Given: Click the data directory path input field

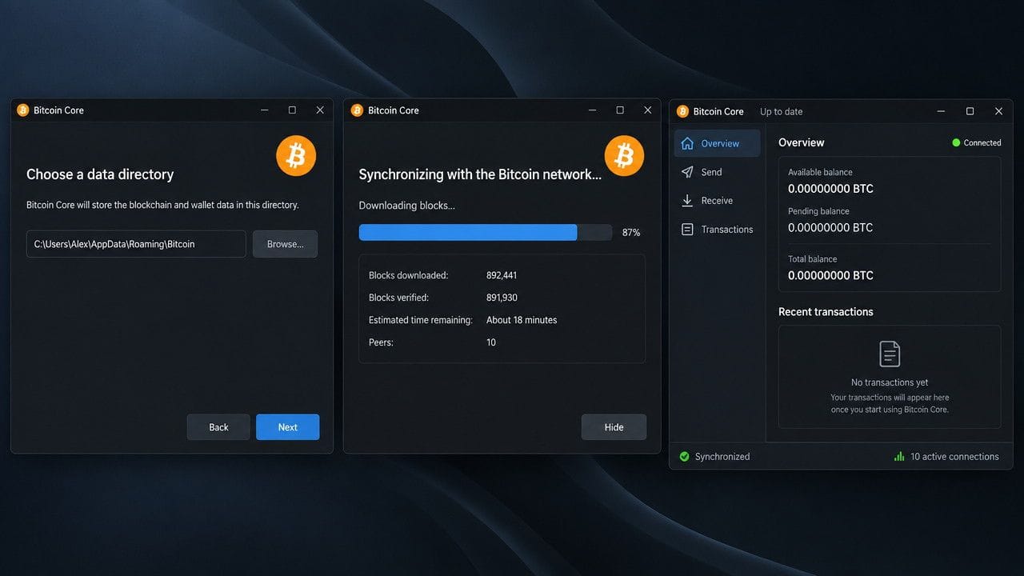Looking at the screenshot, I should tap(136, 244).
